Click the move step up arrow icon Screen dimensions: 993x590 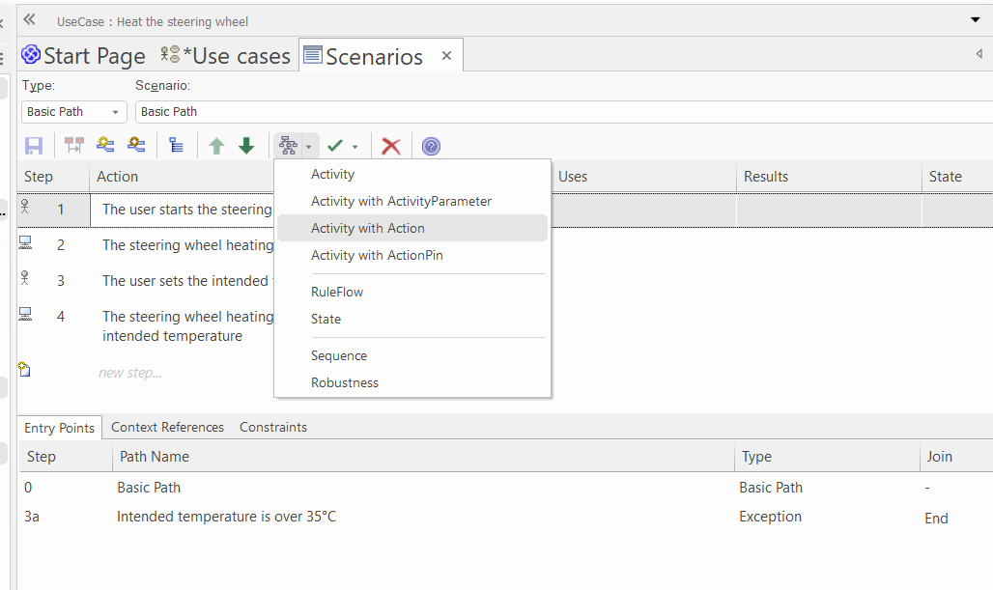(x=216, y=146)
